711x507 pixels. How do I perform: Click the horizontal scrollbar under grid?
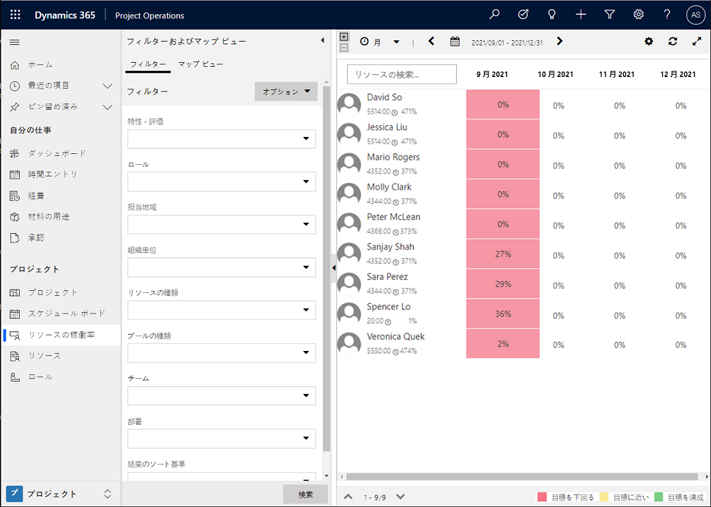521,476
